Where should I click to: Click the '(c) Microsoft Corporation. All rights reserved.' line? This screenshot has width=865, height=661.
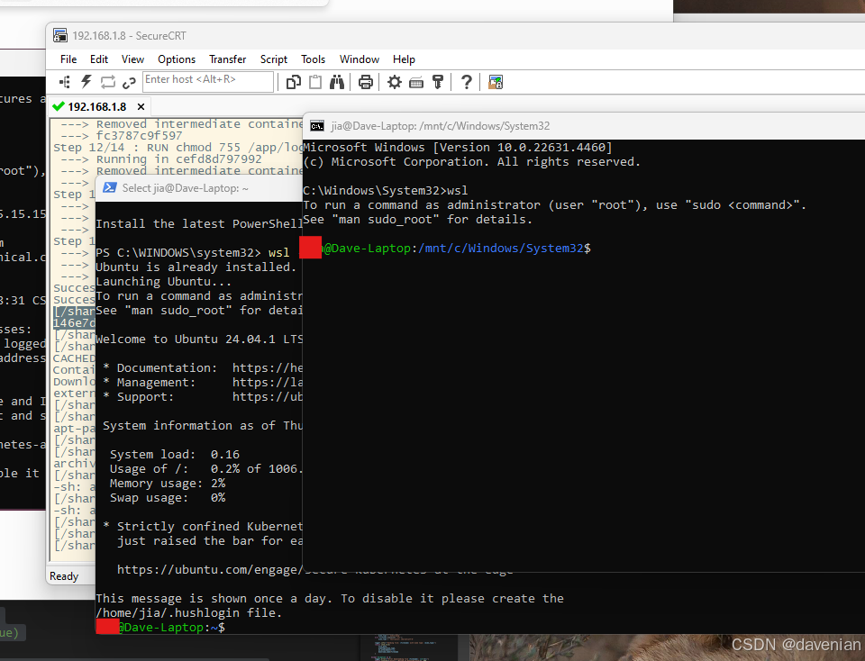tap(471, 162)
